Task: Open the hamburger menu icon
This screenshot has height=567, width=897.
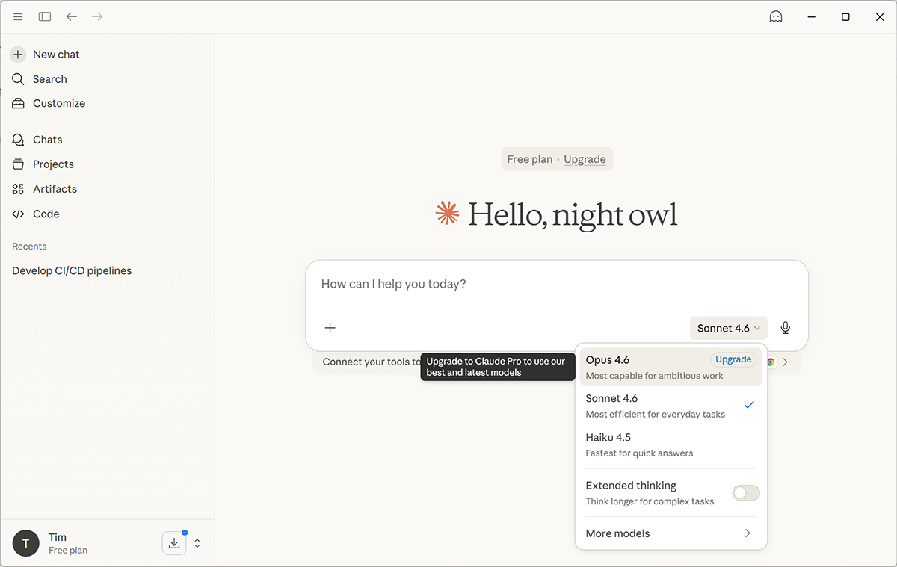Action: pyautogui.click(x=18, y=16)
